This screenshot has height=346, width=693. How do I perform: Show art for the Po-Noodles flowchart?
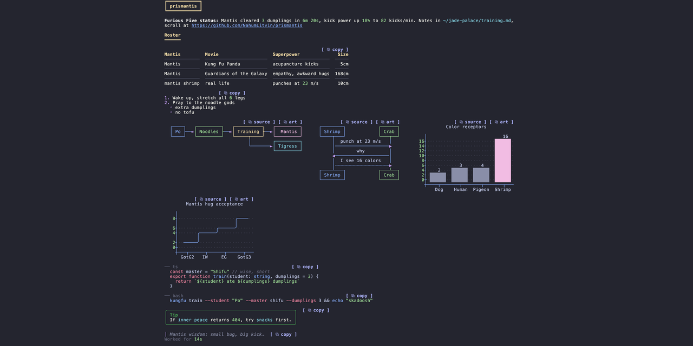pyautogui.click(x=291, y=122)
